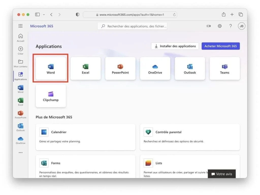Click Installer des applications button

pyautogui.click(x=175, y=46)
